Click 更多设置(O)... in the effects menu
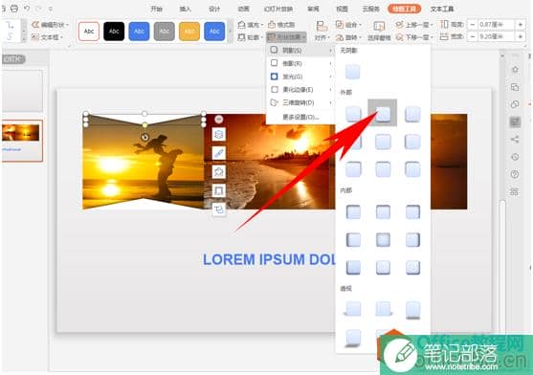This screenshot has width=533, height=375. [x=300, y=117]
